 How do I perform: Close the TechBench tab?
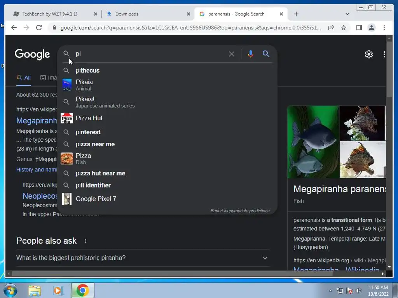[x=96, y=14]
